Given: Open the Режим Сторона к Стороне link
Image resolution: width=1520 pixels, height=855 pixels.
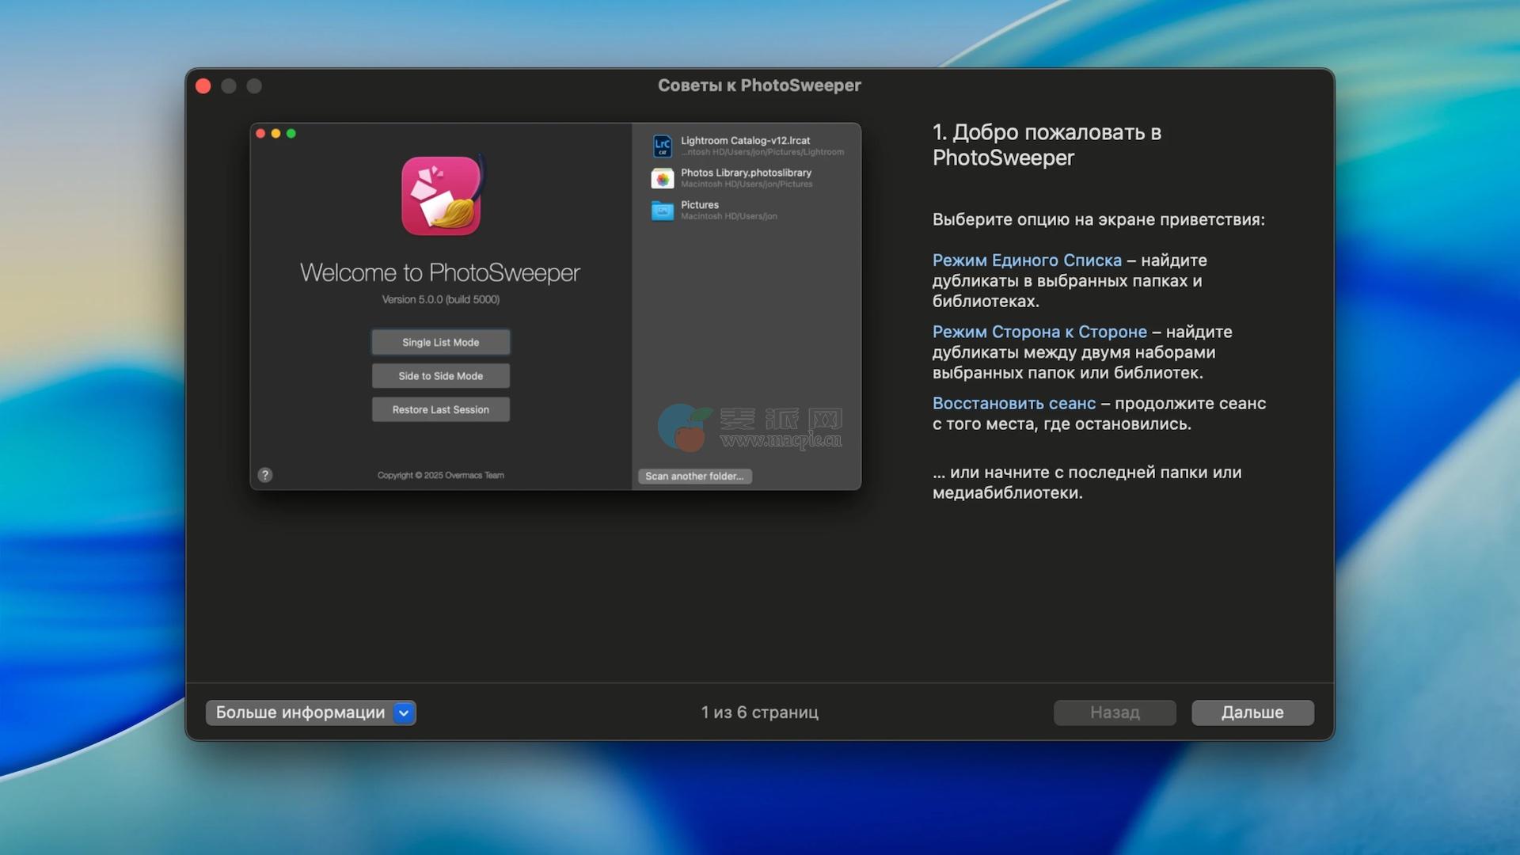Looking at the screenshot, I should [1039, 332].
